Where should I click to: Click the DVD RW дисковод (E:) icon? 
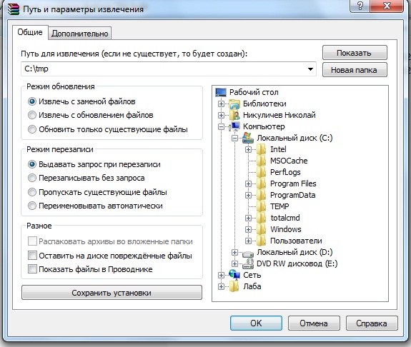point(248,264)
